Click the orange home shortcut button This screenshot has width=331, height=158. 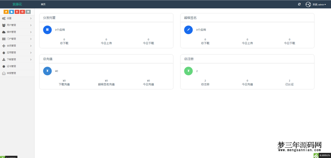pyautogui.click(x=6, y=12)
